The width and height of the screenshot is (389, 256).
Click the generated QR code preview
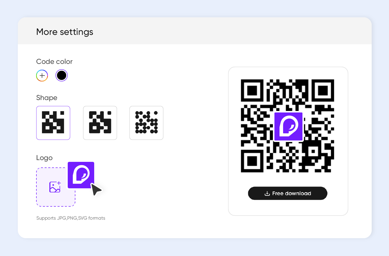coord(288,126)
